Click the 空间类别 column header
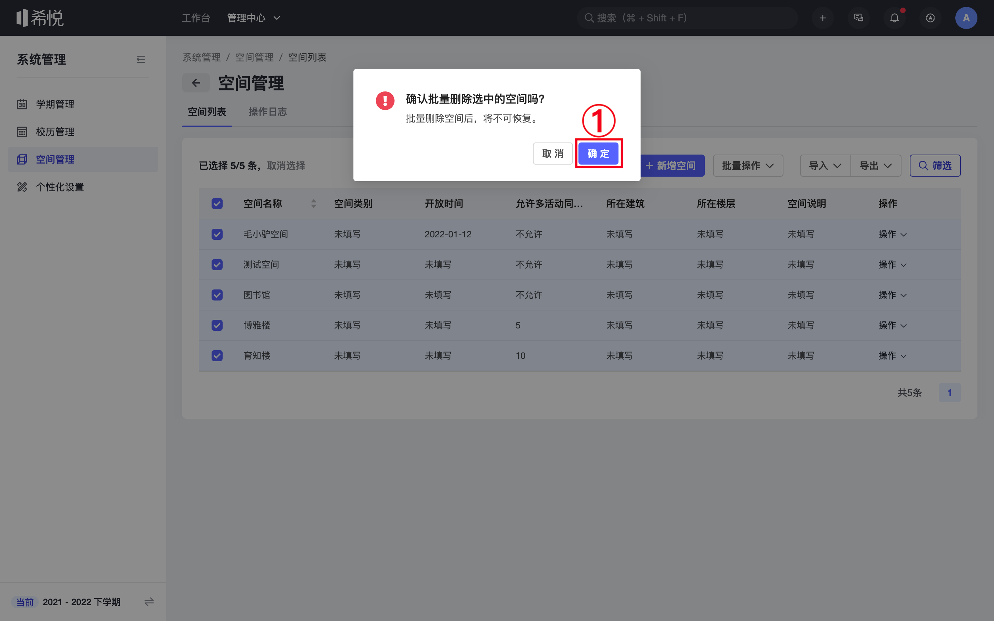 pos(353,203)
